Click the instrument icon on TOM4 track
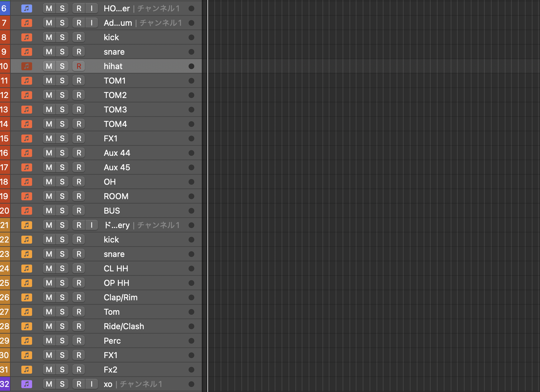The image size is (540, 392). (x=27, y=124)
